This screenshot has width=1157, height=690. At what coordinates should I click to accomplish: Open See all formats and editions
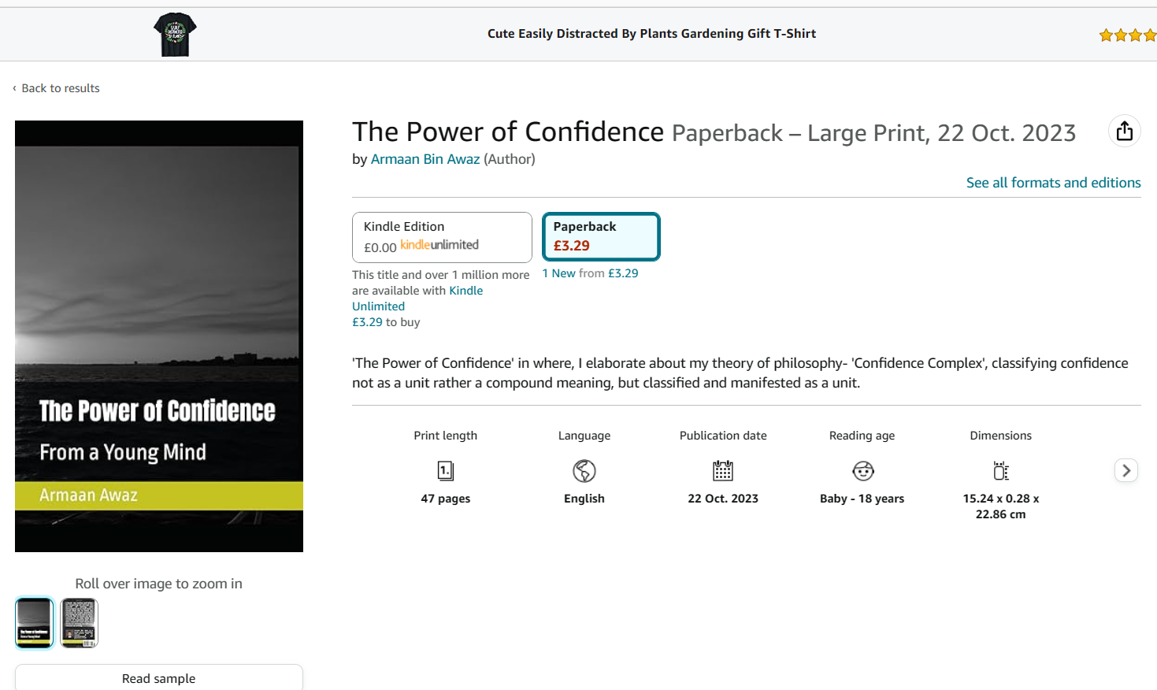pyautogui.click(x=1053, y=183)
